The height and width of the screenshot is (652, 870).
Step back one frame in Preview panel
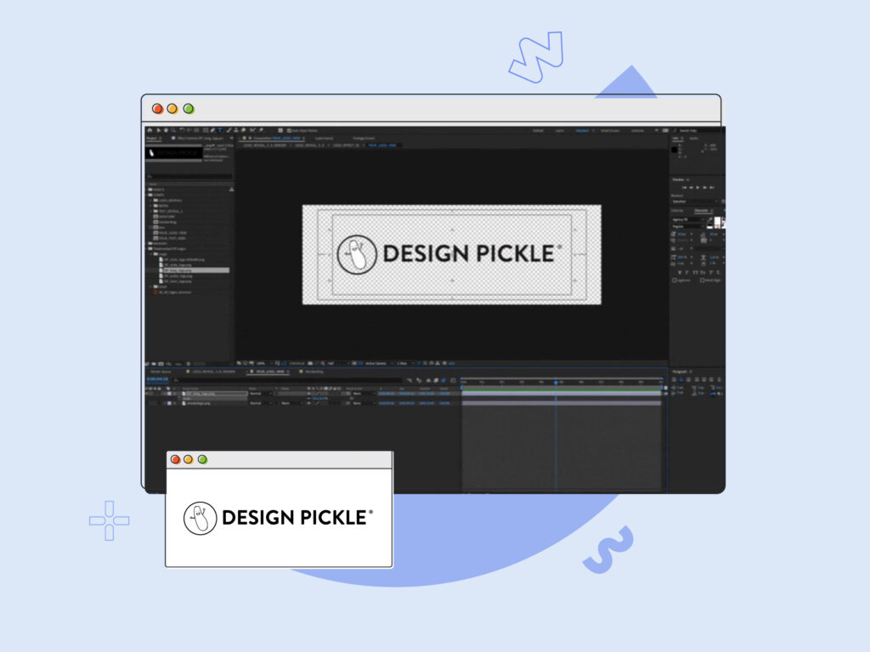[x=691, y=188]
